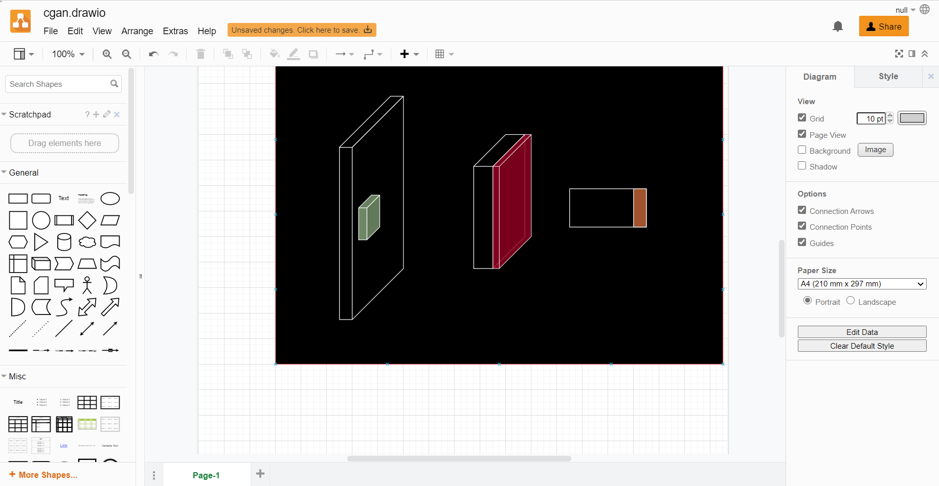Click the More Shapes link
Screen dimensions: 939x486
[x=43, y=475]
